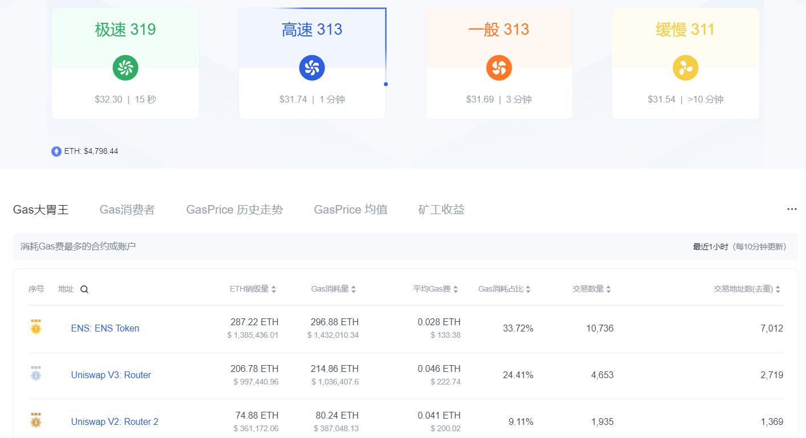Switch to the Gas消费者 tab

(x=127, y=209)
